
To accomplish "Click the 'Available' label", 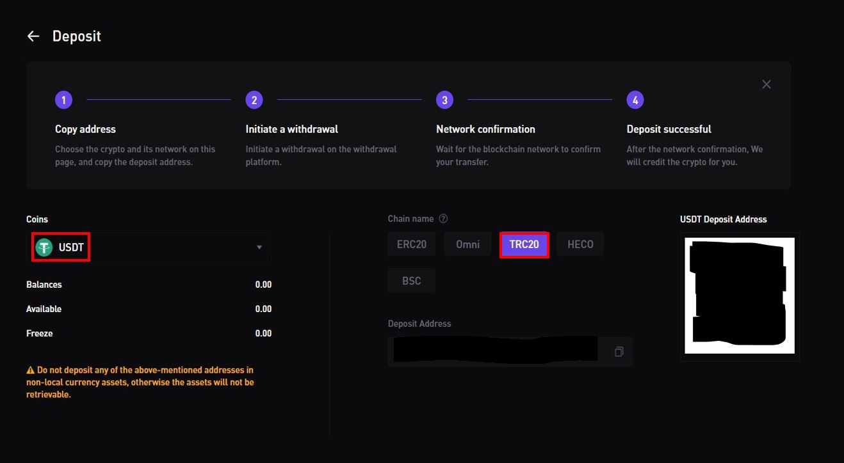I will 44,309.
